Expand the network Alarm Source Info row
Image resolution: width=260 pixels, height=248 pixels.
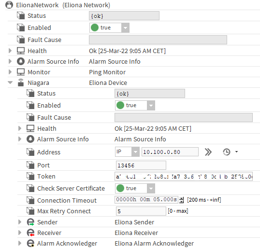pyautogui.click(x=10, y=61)
